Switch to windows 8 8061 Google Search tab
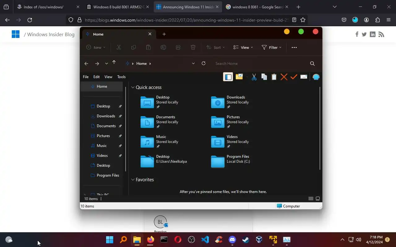Viewport: 396px width, 247px height. (x=257, y=7)
